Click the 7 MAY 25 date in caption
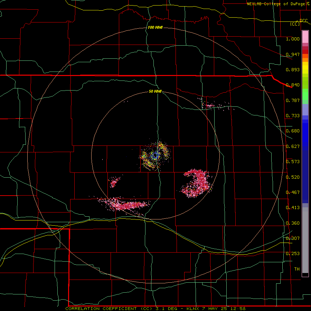311x311 pixels. (215, 309)
